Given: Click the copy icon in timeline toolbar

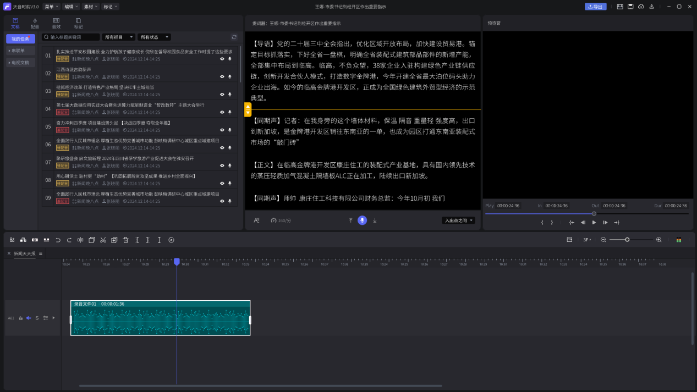Looking at the screenshot, I should point(92,240).
